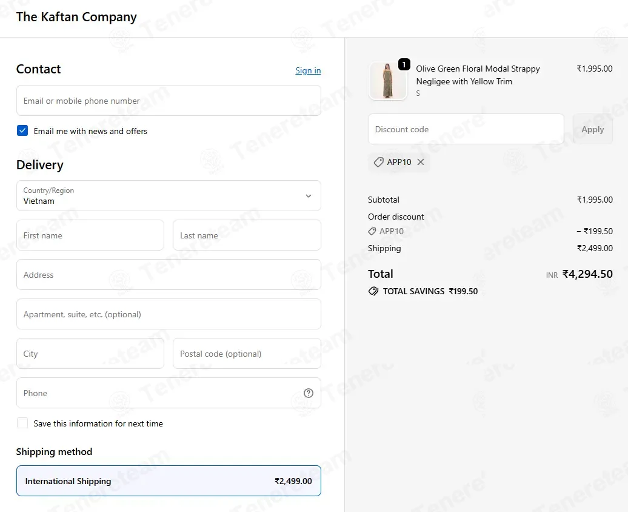Click the TOTAL SAVINGS ₹199.50 text
628x512 pixels.
coord(430,291)
